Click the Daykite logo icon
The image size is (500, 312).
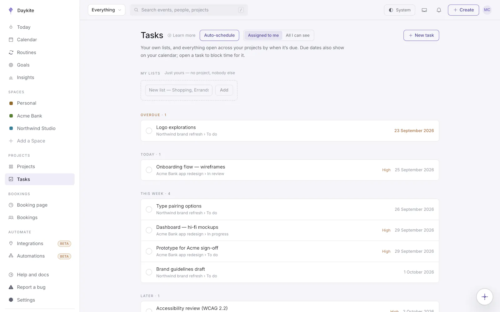pos(11,10)
